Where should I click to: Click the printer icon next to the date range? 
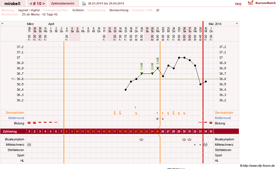tap(84, 3)
